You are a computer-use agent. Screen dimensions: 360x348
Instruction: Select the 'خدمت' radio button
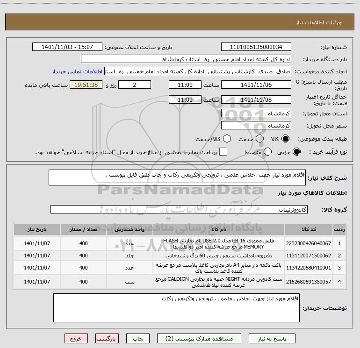[x=259, y=139]
